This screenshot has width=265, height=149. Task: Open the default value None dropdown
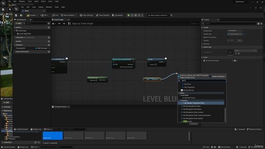[246, 50]
